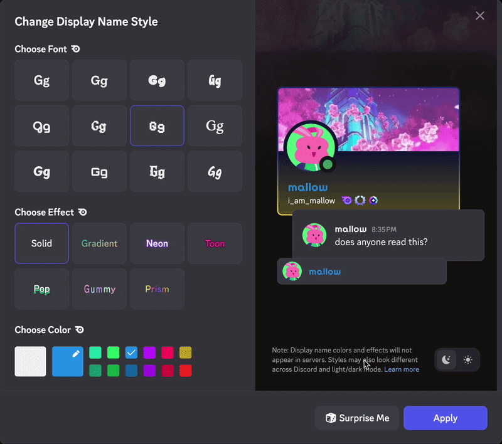The width and height of the screenshot is (502, 444).
Task: Click the 8:35 PM message timestamp
Action: point(384,230)
